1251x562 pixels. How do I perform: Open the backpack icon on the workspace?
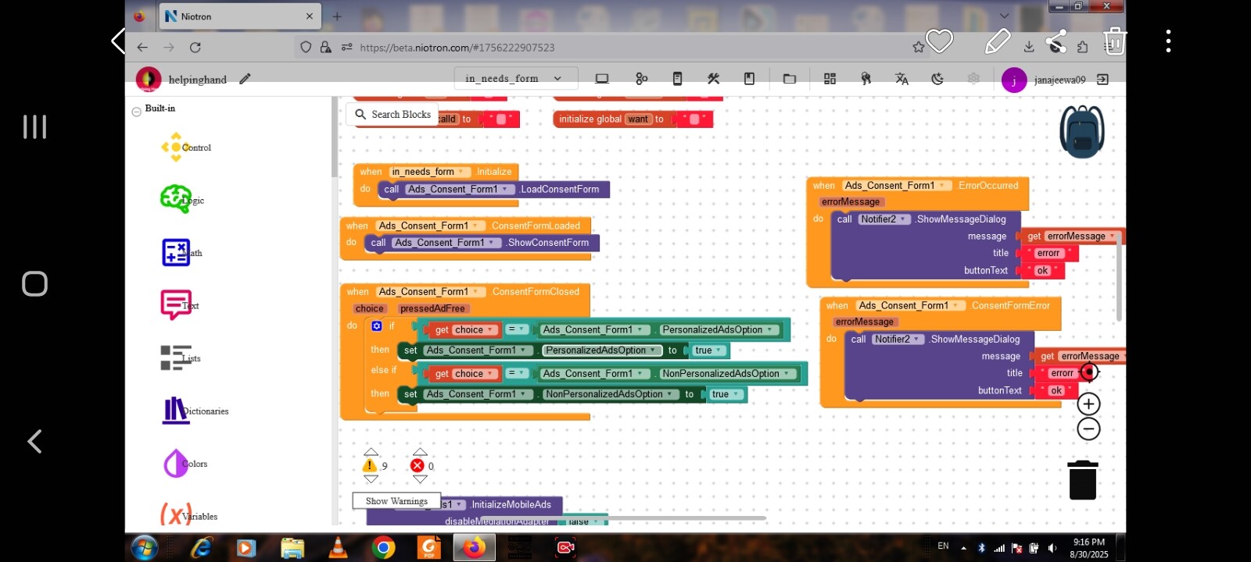(x=1081, y=132)
